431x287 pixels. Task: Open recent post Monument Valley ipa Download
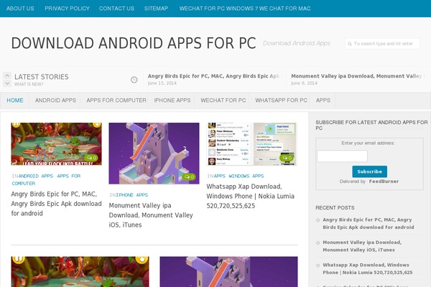pos(362,246)
